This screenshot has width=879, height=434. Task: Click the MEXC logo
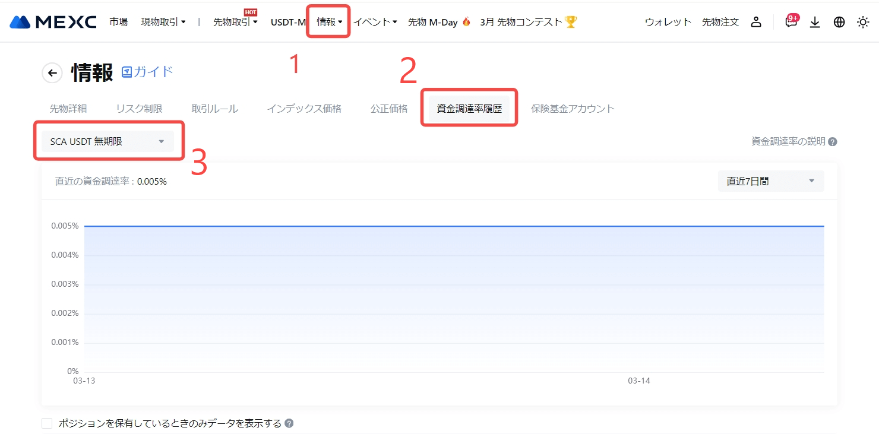(x=53, y=22)
